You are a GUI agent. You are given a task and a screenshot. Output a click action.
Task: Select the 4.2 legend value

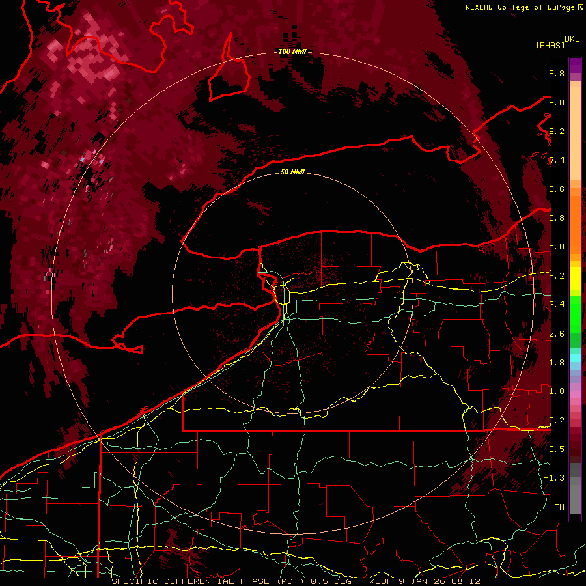557,276
